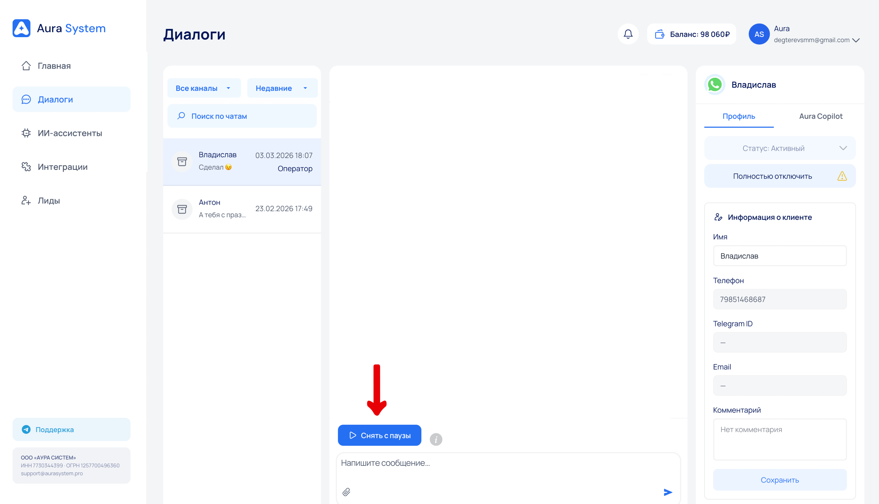Click archive icon in Антон chat row
Viewport: 879px width, 504px height.
pos(182,209)
